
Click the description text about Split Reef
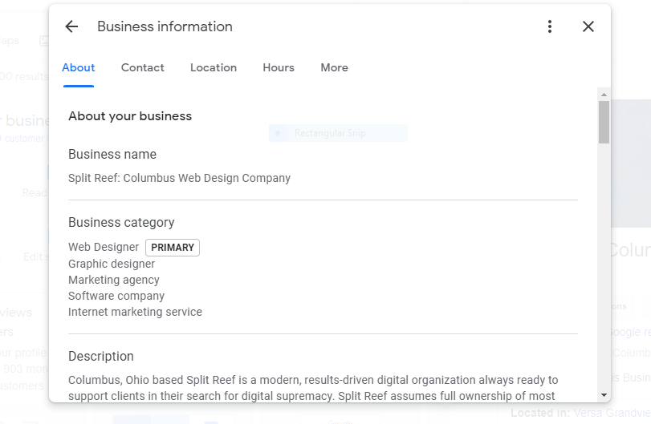pyautogui.click(x=313, y=388)
